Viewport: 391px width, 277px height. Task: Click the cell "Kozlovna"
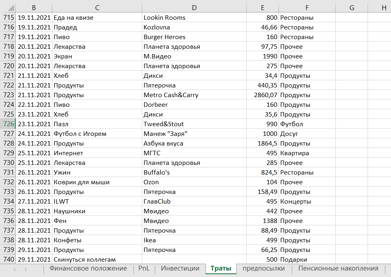pos(194,27)
